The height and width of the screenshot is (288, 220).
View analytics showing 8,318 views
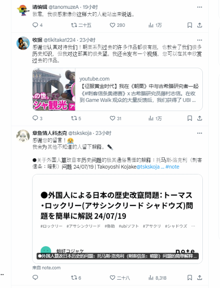click(158, 278)
